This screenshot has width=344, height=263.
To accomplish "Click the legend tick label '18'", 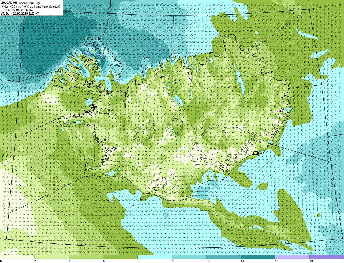I will tap(311, 261).
